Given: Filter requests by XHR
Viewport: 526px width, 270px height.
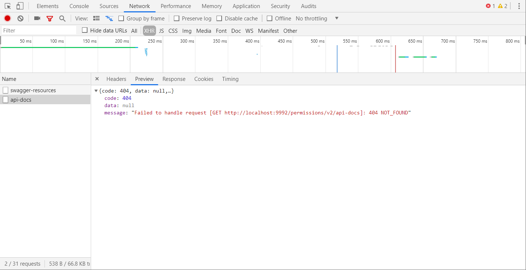Looking at the screenshot, I should tap(149, 31).
